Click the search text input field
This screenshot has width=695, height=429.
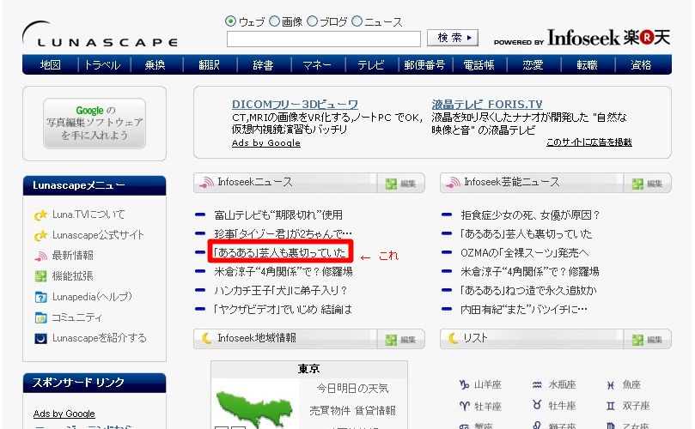tap(324, 39)
